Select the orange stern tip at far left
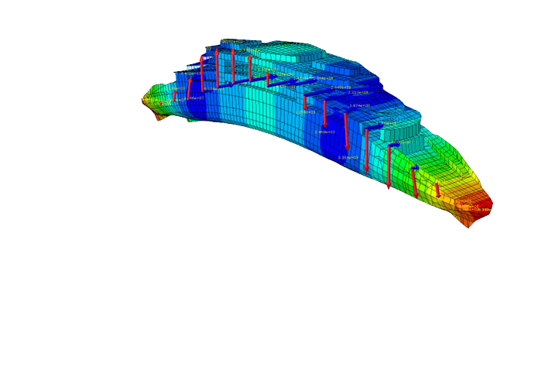542x387 pixels. click(147, 100)
